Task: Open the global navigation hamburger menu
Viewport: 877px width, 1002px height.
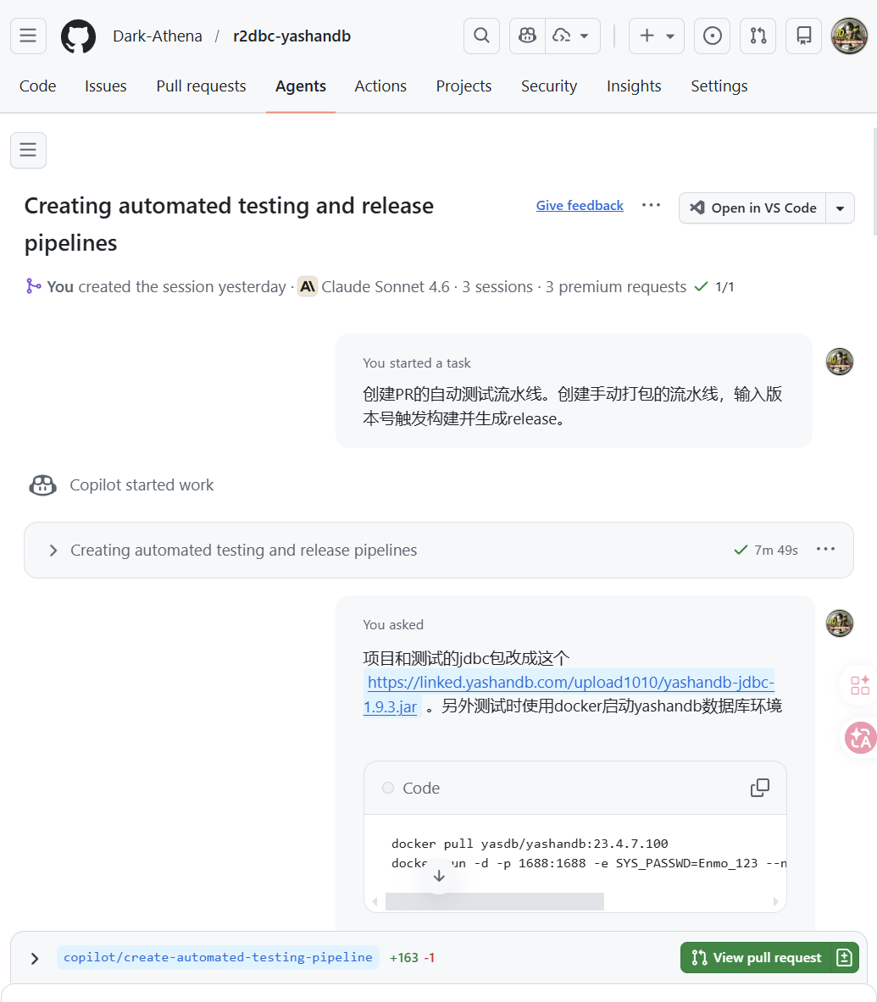Action: pos(28,36)
